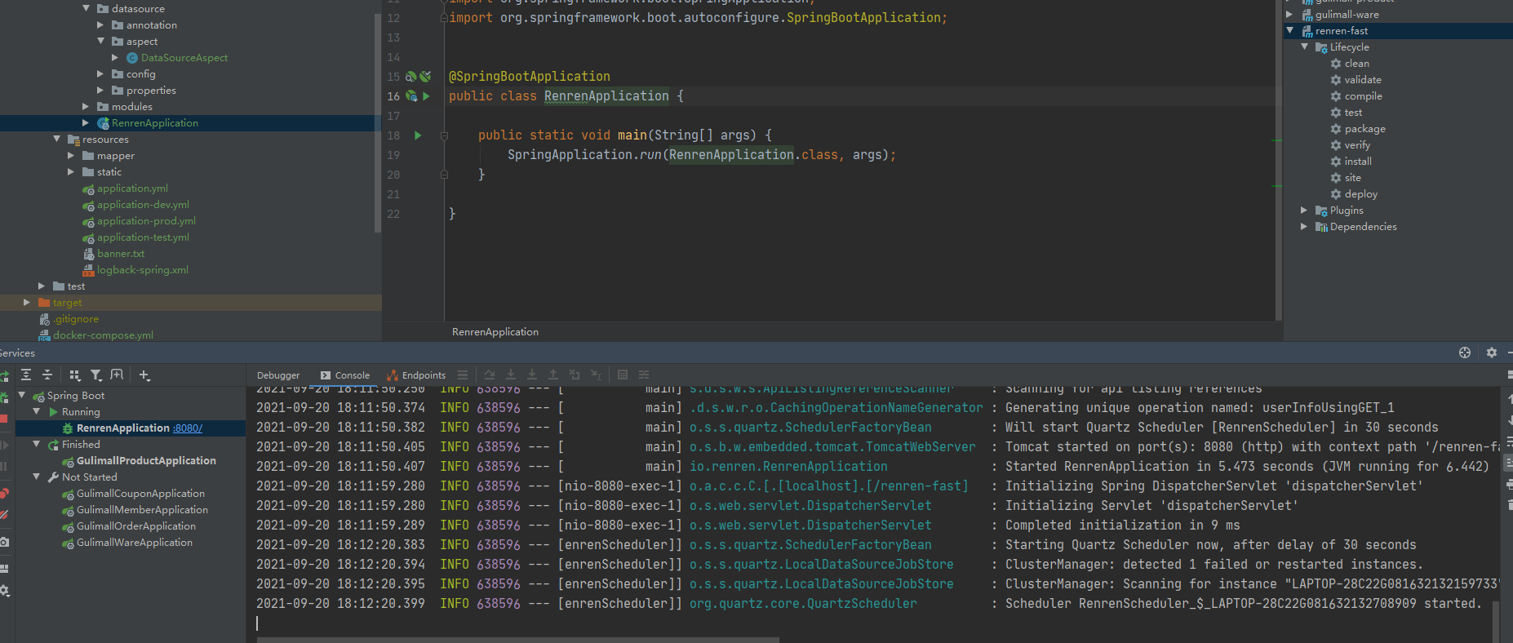Expand the Plugins node in Maven
The image size is (1513, 643).
(1304, 211)
